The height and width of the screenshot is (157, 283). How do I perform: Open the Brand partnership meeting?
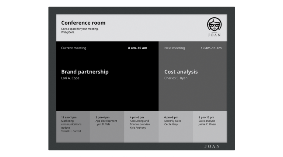(85, 72)
